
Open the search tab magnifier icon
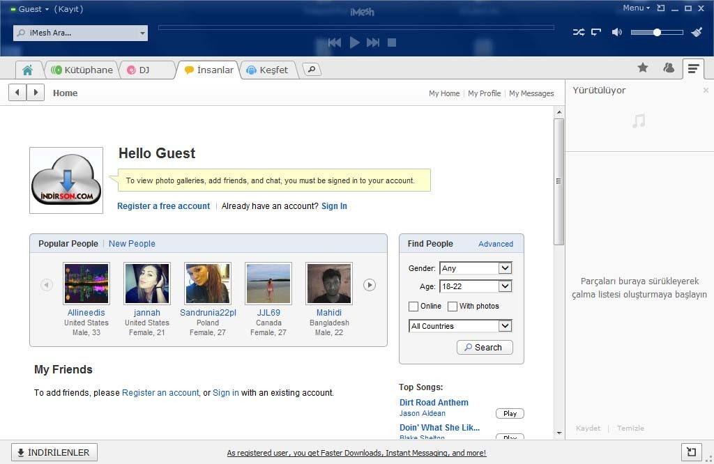tap(312, 70)
